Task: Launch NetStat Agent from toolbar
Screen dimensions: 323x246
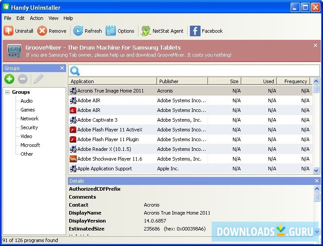Action: pos(146,31)
